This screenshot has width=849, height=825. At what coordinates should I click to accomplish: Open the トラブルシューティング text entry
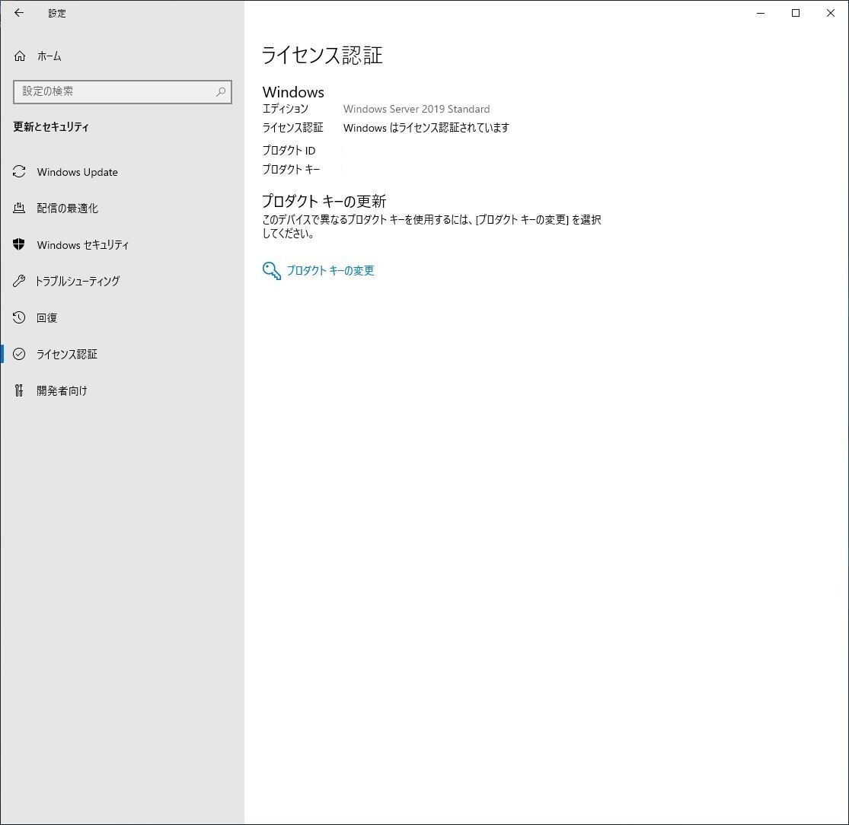78,282
